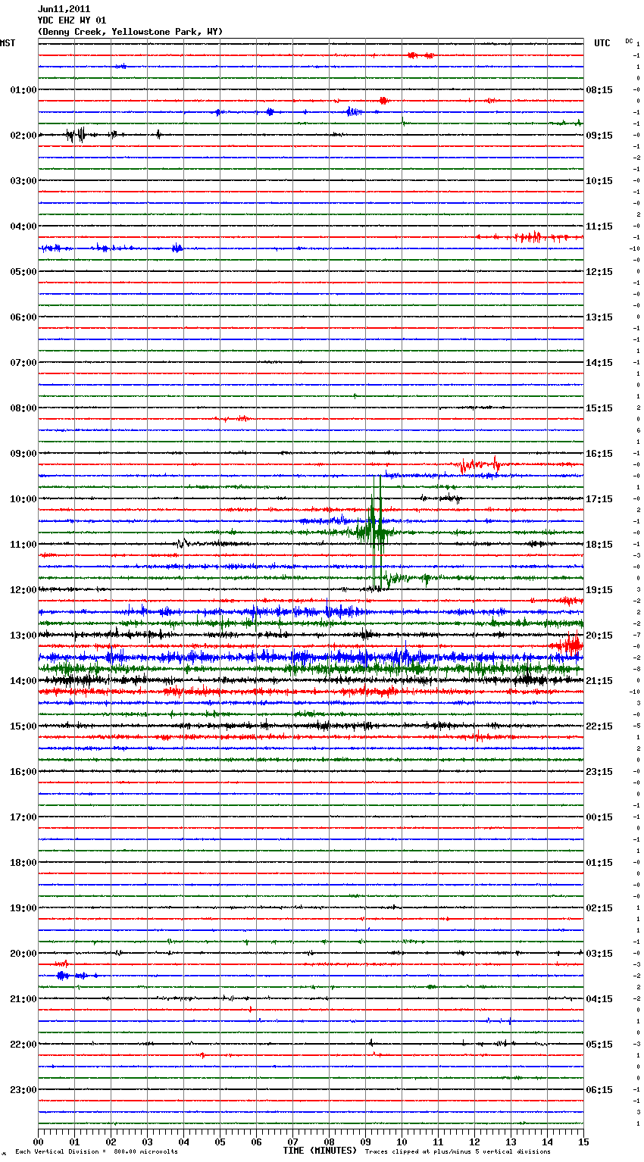Select the 08:00 MST row label
This screenshot has height=1162, width=644.
tap(23, 408)
